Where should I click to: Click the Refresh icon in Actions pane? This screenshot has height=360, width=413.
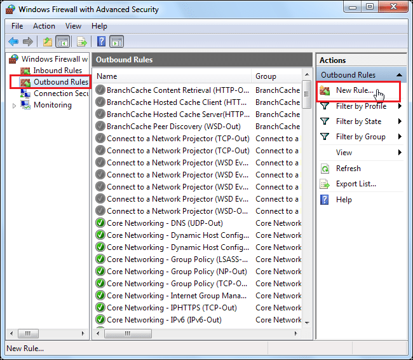325,169
